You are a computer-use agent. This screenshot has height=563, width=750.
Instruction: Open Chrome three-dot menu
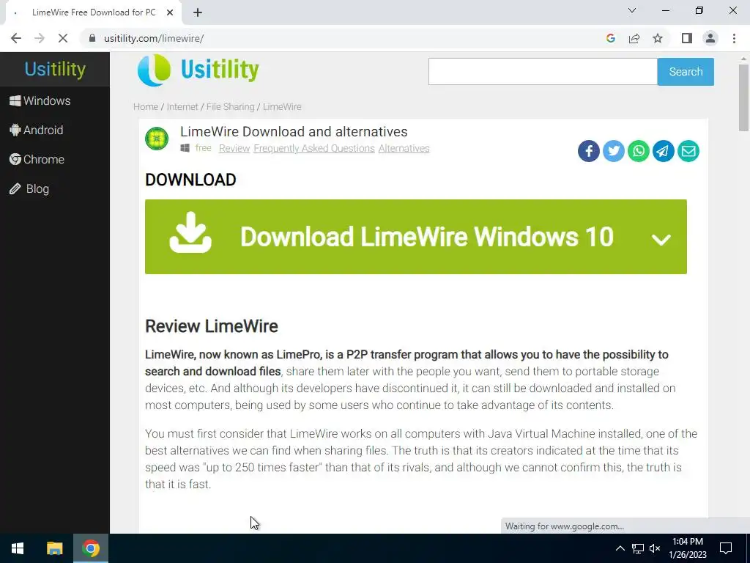click(x=734, y=38)
